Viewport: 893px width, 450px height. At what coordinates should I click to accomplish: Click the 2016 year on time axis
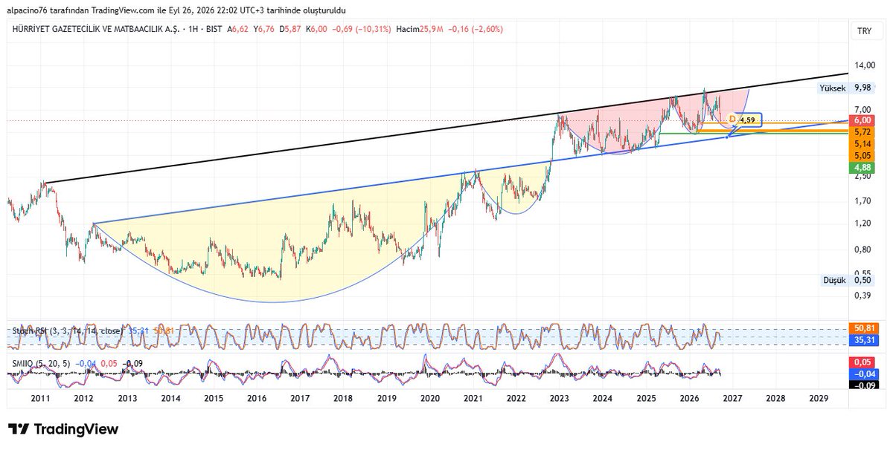[257, 399]
